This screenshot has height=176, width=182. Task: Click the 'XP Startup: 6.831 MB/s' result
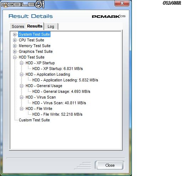(x=58, y=69)
